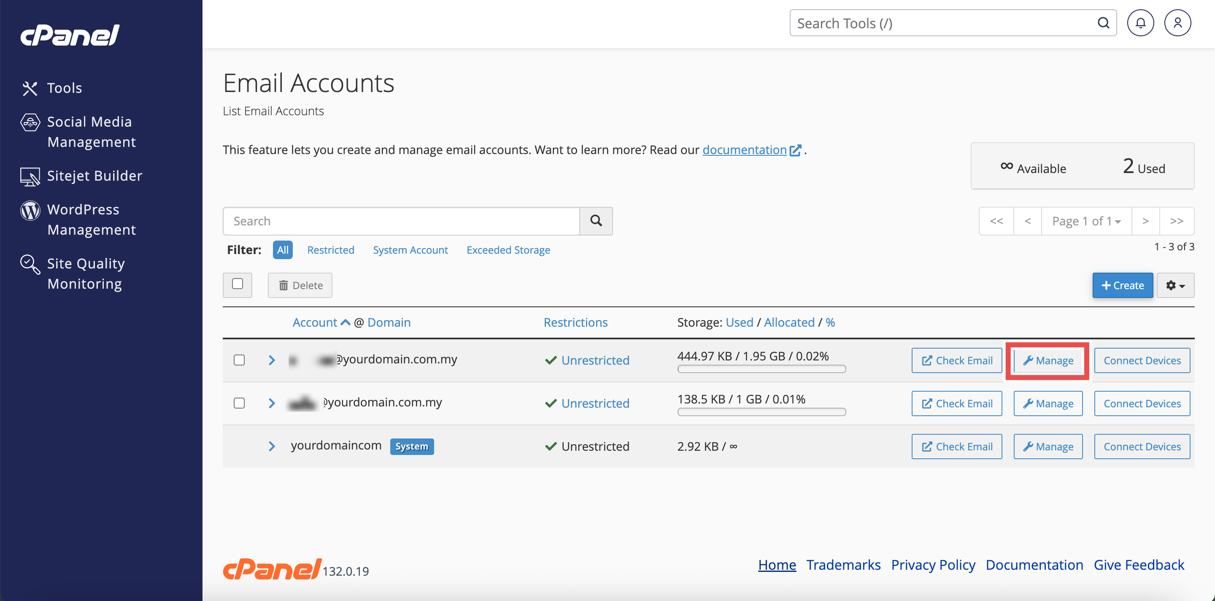Expand the yourdomaincom System account row
This screenshot has width=1215, height=601.
click(272, 446)
